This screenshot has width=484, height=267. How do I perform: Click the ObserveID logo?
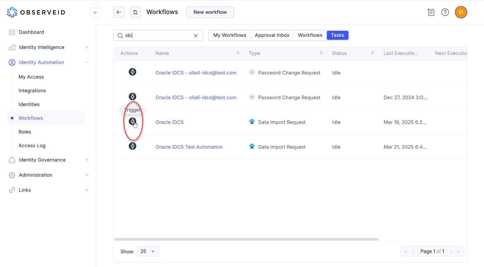[x=36, y=12]
